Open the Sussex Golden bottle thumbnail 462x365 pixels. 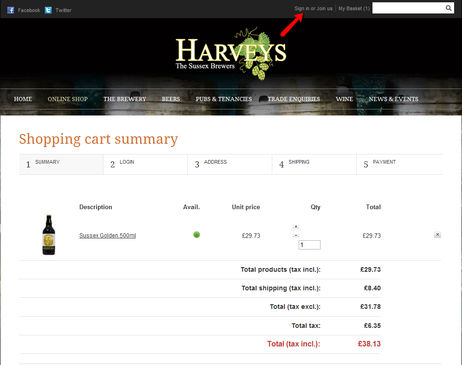pyautogui.click(x=49, y=235)
